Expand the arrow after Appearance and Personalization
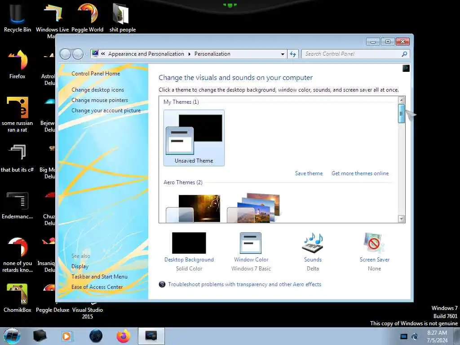Screen dimensions: 460x345 [x=189, y=54]
